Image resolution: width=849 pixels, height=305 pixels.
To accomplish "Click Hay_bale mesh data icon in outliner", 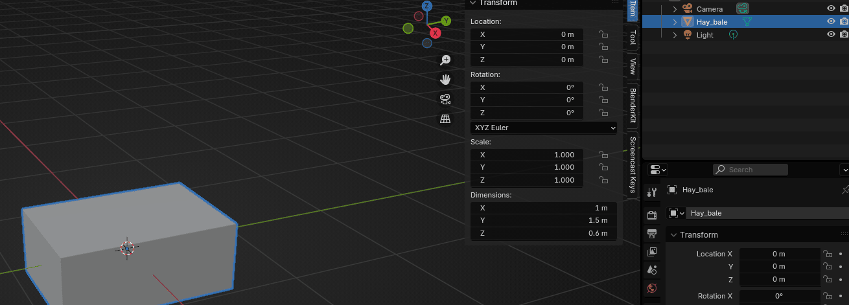I will coord(747,21).
